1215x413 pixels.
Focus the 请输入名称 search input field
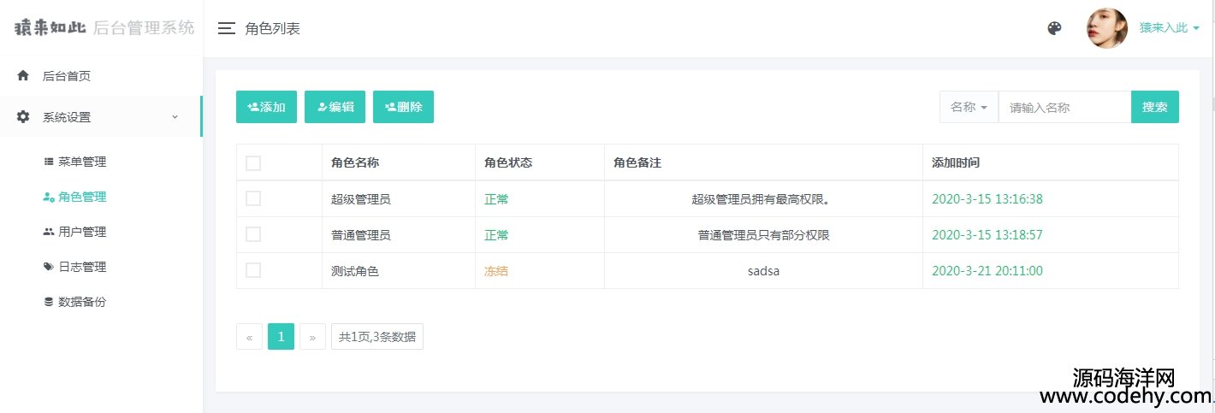1064,107
